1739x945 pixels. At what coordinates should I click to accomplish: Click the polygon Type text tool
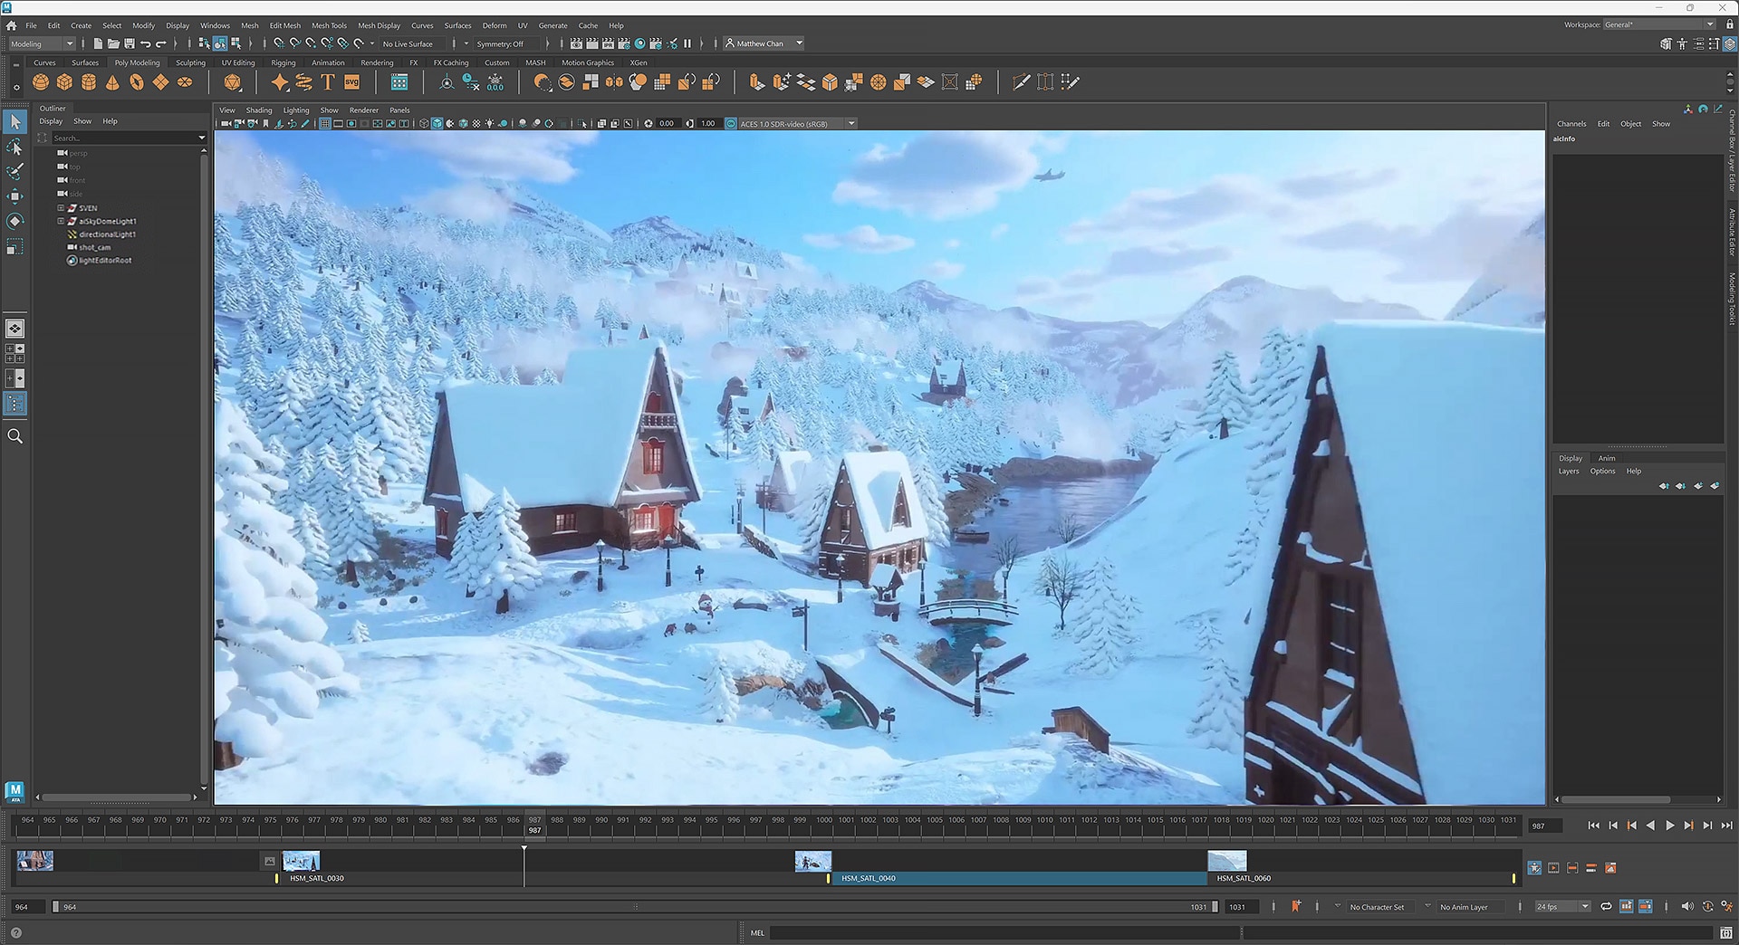[x=328, y=82]
